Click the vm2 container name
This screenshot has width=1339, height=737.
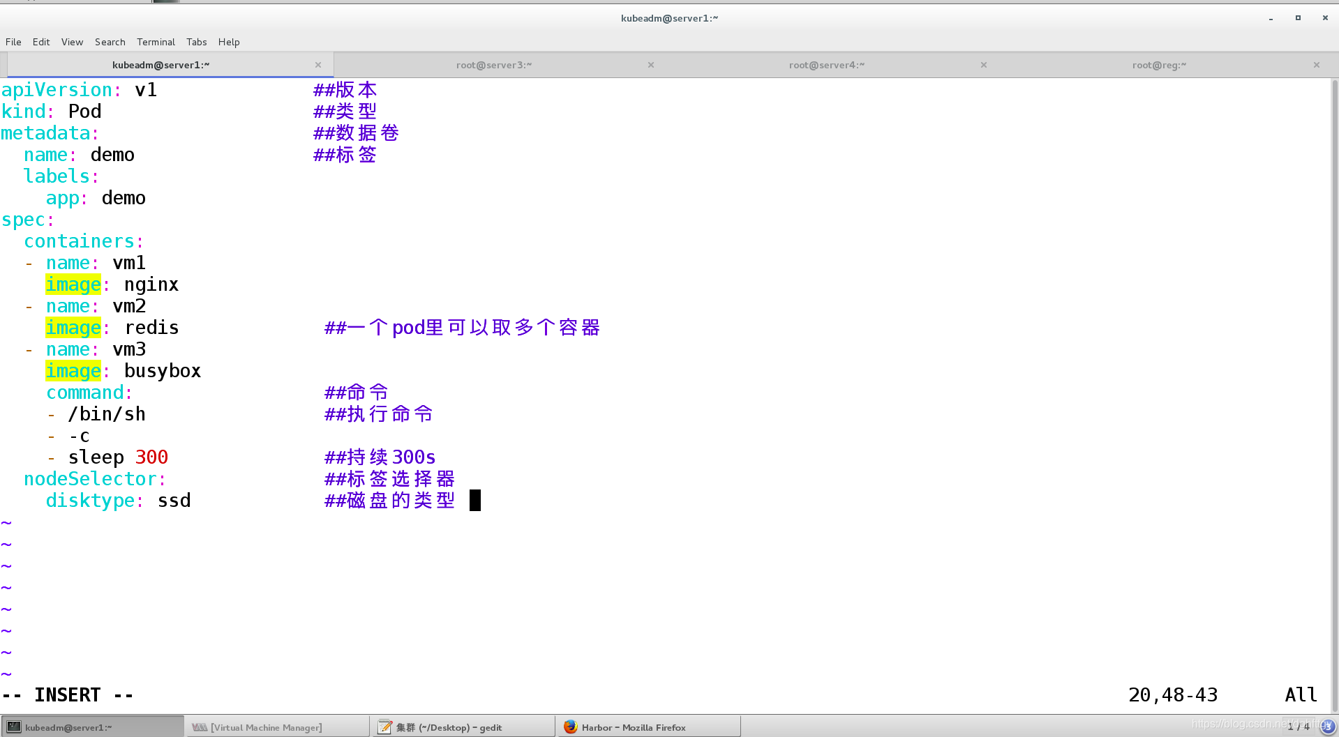coord(130,306)
